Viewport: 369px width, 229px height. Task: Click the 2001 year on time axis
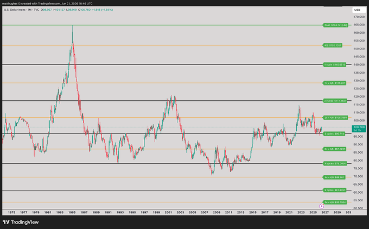[168, 212]
